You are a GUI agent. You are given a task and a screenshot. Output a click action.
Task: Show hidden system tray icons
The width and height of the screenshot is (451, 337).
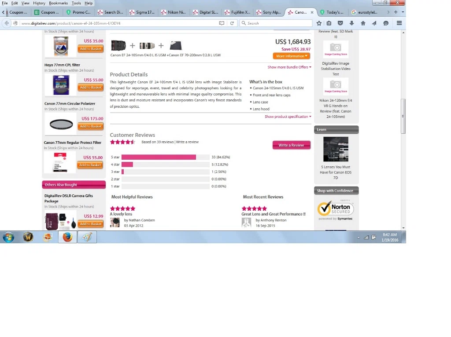pyautogui.click(x=359, y=238)
